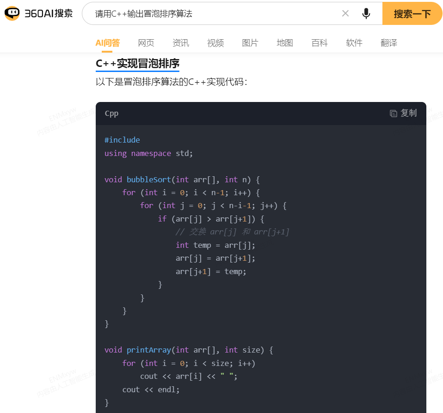This screenshot has width=443, height=413.
Task: Select the AI问答 tab
Action: pos(107,43)
